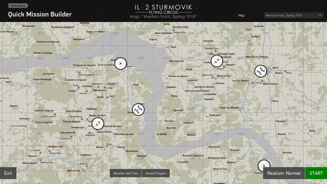Click the duel mission marker near Conflans
Image resolution: width=327 pixels, height=184 pixels.
click(x=217, y=61)
